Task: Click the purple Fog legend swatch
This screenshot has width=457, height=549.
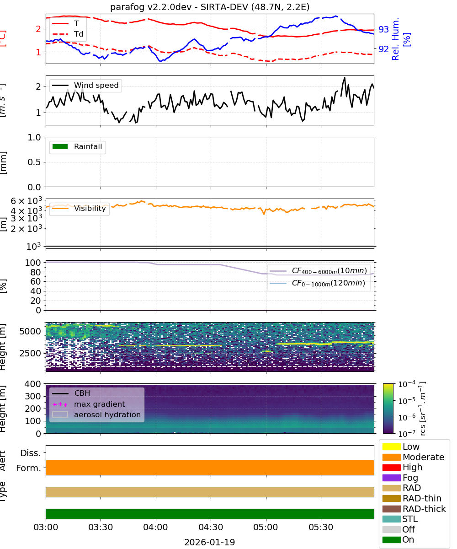Action: point(391,478)
